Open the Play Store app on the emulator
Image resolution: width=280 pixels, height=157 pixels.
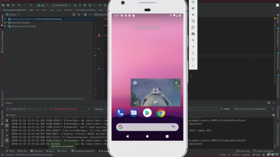click(147, 113)
